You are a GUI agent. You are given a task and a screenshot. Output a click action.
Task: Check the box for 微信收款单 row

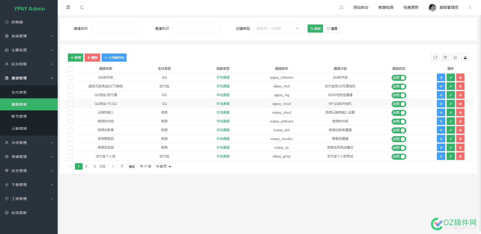[70, 130]
